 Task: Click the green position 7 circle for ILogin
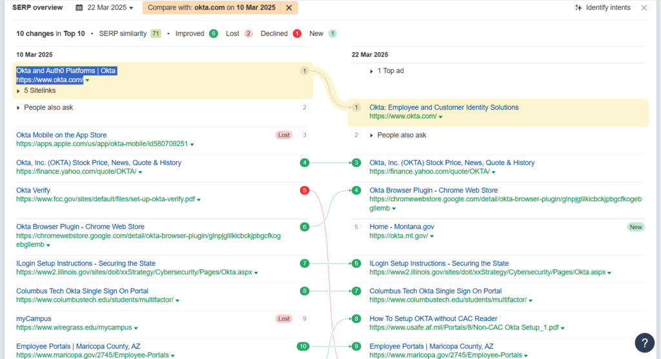(305, 263)
